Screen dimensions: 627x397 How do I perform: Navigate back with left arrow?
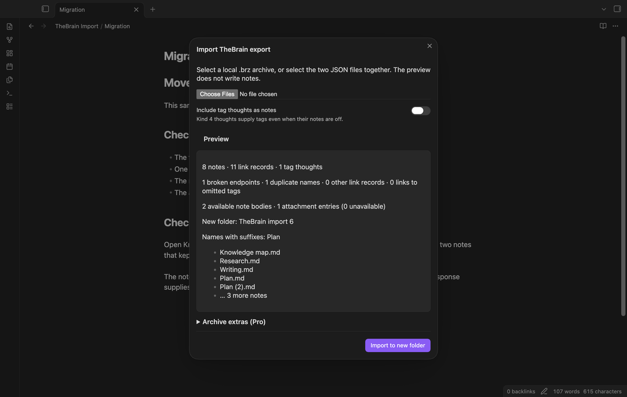(31, 26)
